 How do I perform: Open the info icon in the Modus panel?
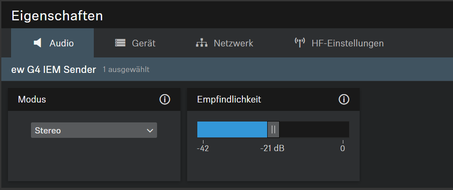click(x=165, y=99)
